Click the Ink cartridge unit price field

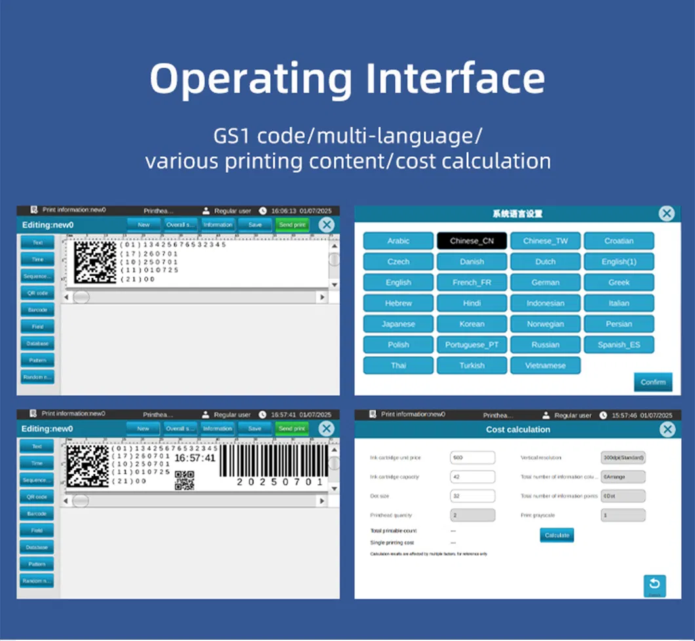coord(473,457)
